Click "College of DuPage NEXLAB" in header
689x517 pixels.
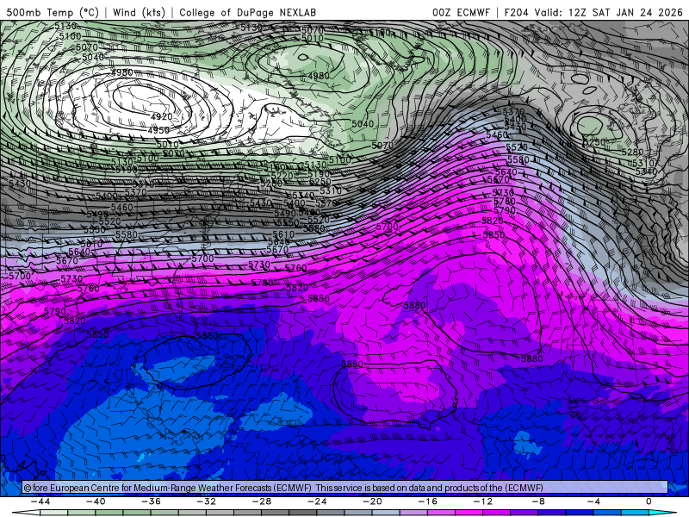click(247, 12)
